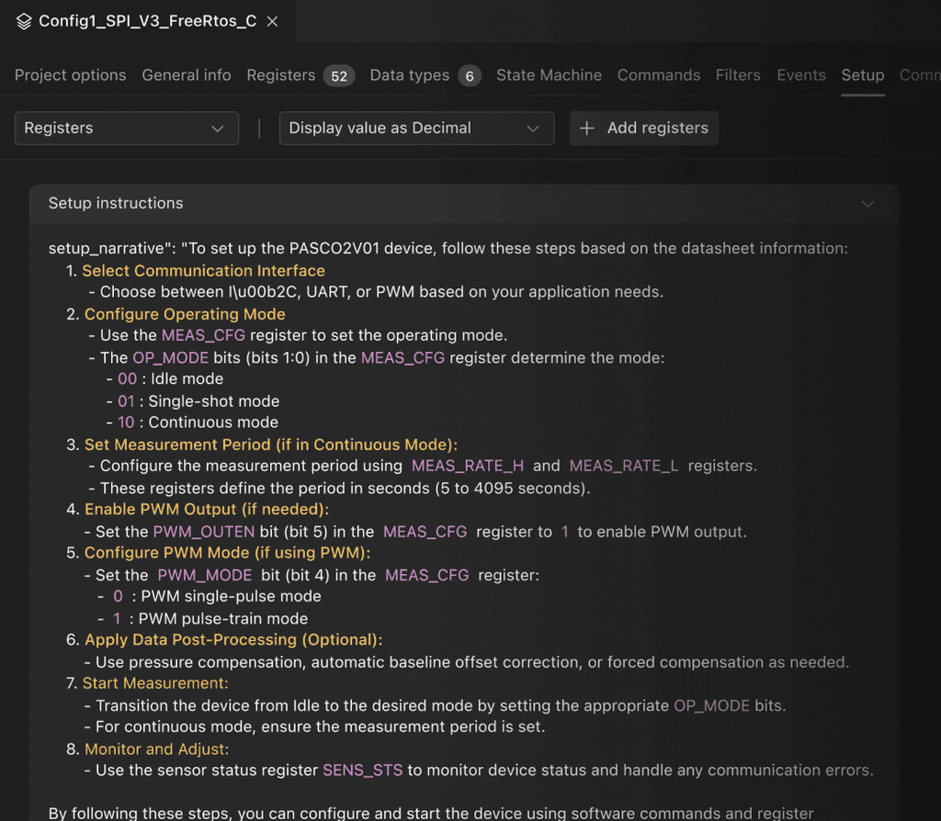Click the plus icon in Add registers
941x821 pixels.
click(587, 129)
